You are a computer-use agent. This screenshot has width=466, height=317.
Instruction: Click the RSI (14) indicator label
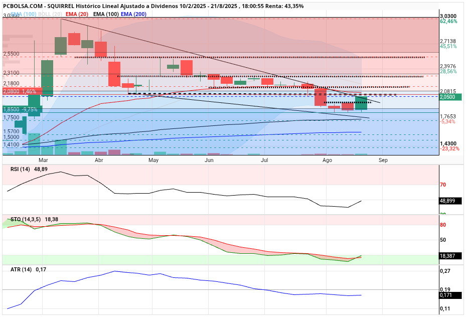point(20,169)
